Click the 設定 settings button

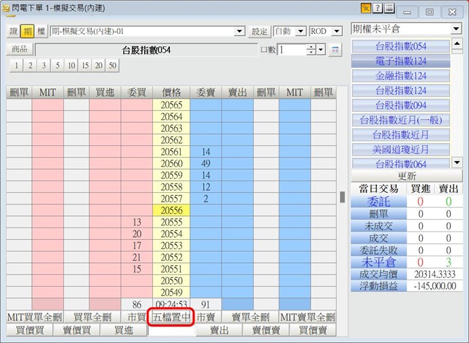click(260, 31)
